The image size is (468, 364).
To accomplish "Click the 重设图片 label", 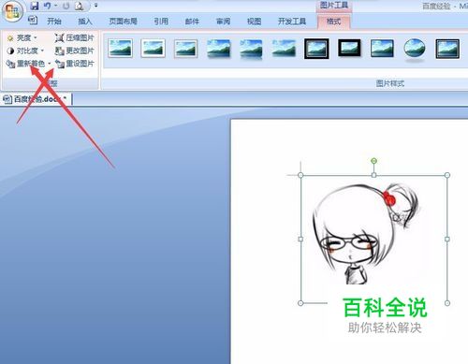I will point(80,64).
